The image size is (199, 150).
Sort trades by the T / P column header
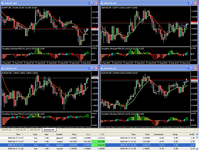click(102, 134)
